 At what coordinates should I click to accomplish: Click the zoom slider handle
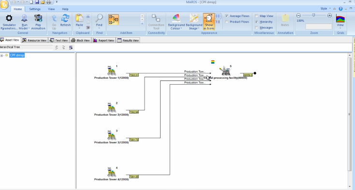[313, 15]
